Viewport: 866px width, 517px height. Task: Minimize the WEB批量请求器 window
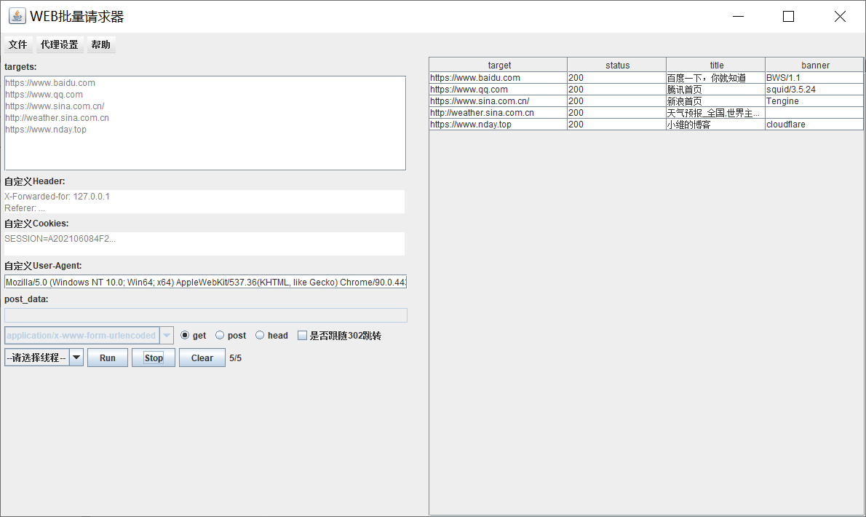coord(739,17)
